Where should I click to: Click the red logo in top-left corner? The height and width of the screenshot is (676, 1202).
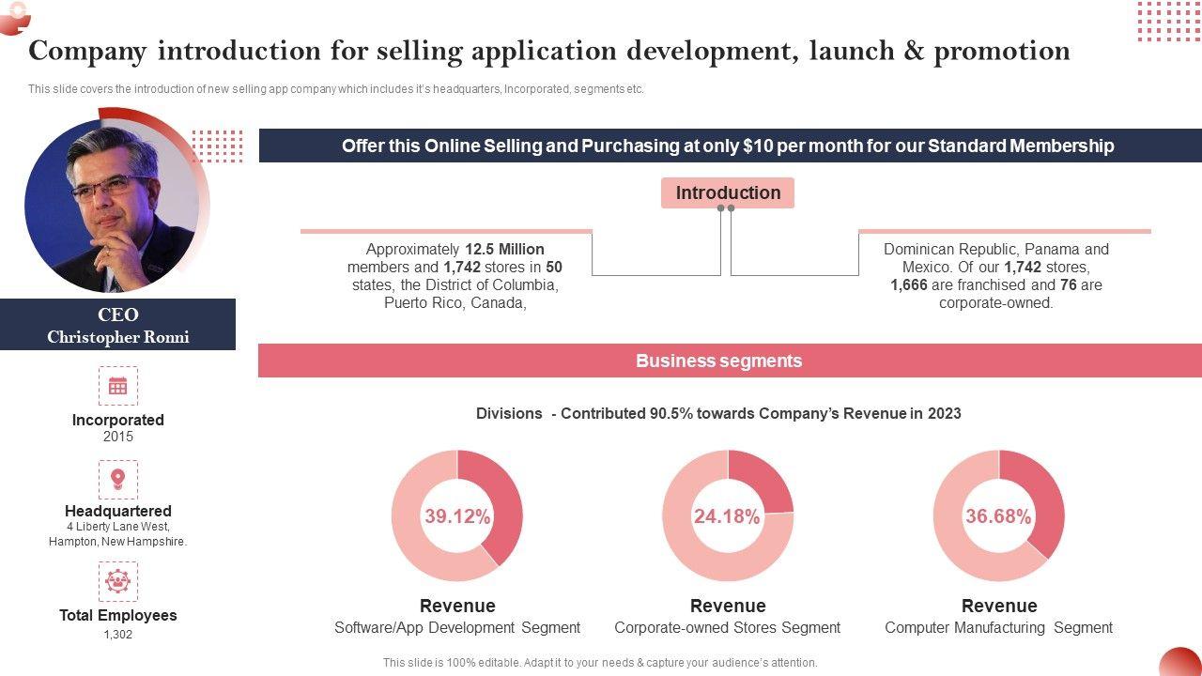click(x=14, y=16)
